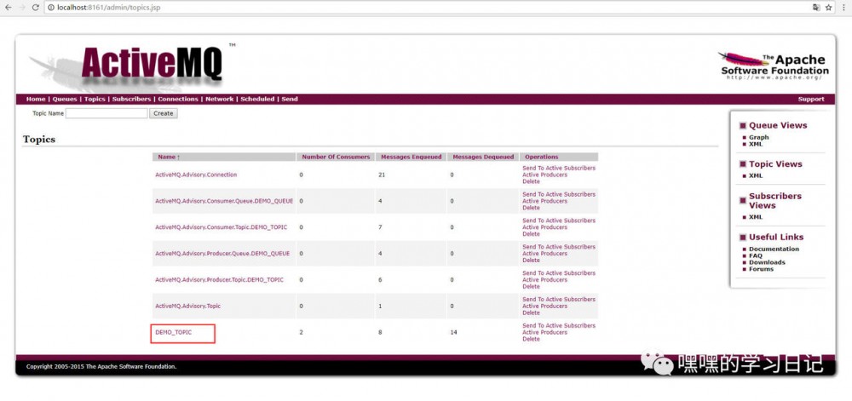Open the Subscribers page
The width and height of the screenshot is (852, 401).
click(131, 100)
